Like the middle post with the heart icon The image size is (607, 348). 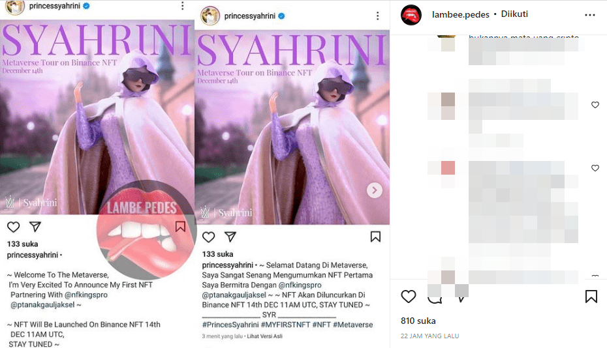[x=209, y=237]
